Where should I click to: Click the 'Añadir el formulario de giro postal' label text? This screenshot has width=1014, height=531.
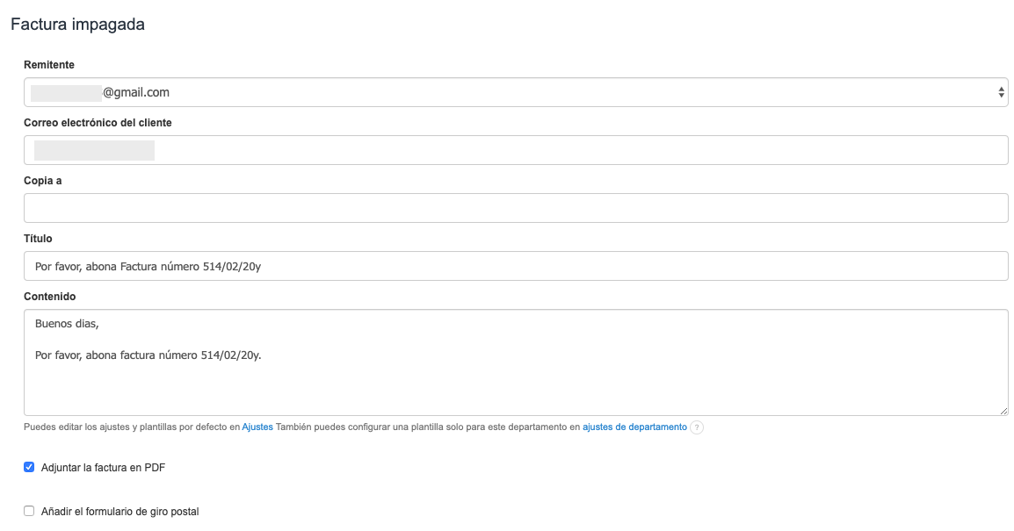click(x=120, y=511)
